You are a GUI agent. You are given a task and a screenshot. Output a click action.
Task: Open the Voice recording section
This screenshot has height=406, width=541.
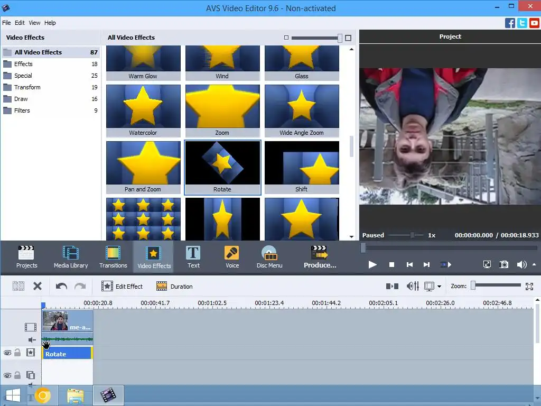click(x=232, y=257)
